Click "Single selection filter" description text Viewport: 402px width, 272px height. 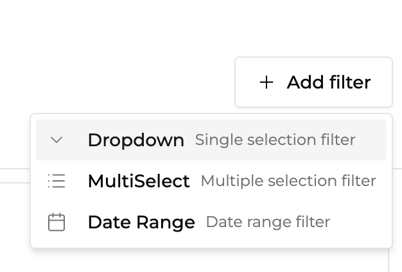(x=275, y=140)
